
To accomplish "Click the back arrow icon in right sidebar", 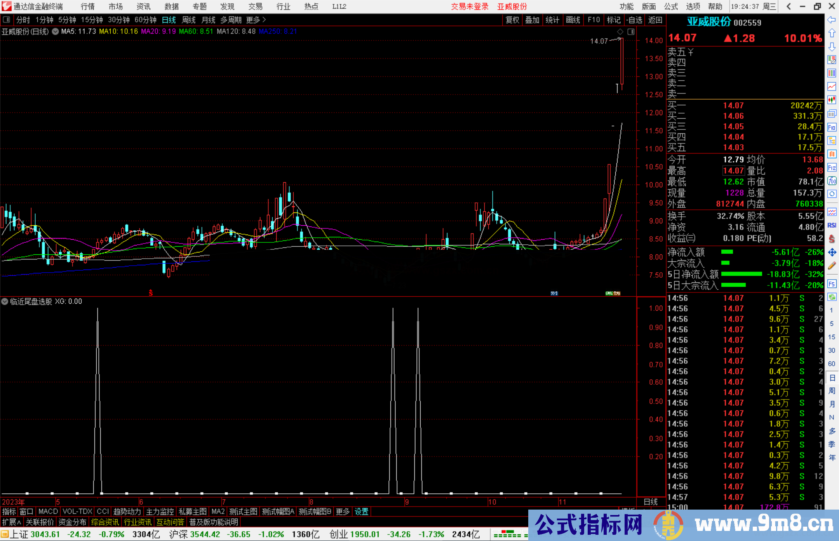I will (x=832, y=20).
